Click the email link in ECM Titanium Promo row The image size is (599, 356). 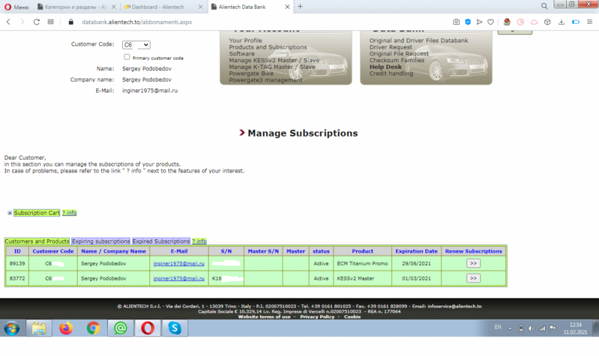tap(179, 263)
